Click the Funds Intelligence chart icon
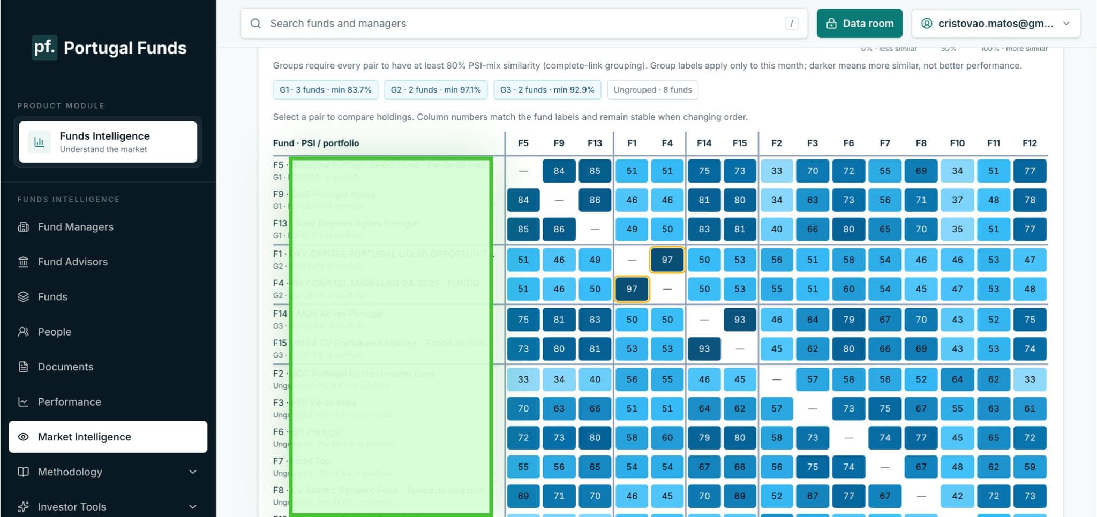The image size is (1097, 517). [x=39, y=142]
